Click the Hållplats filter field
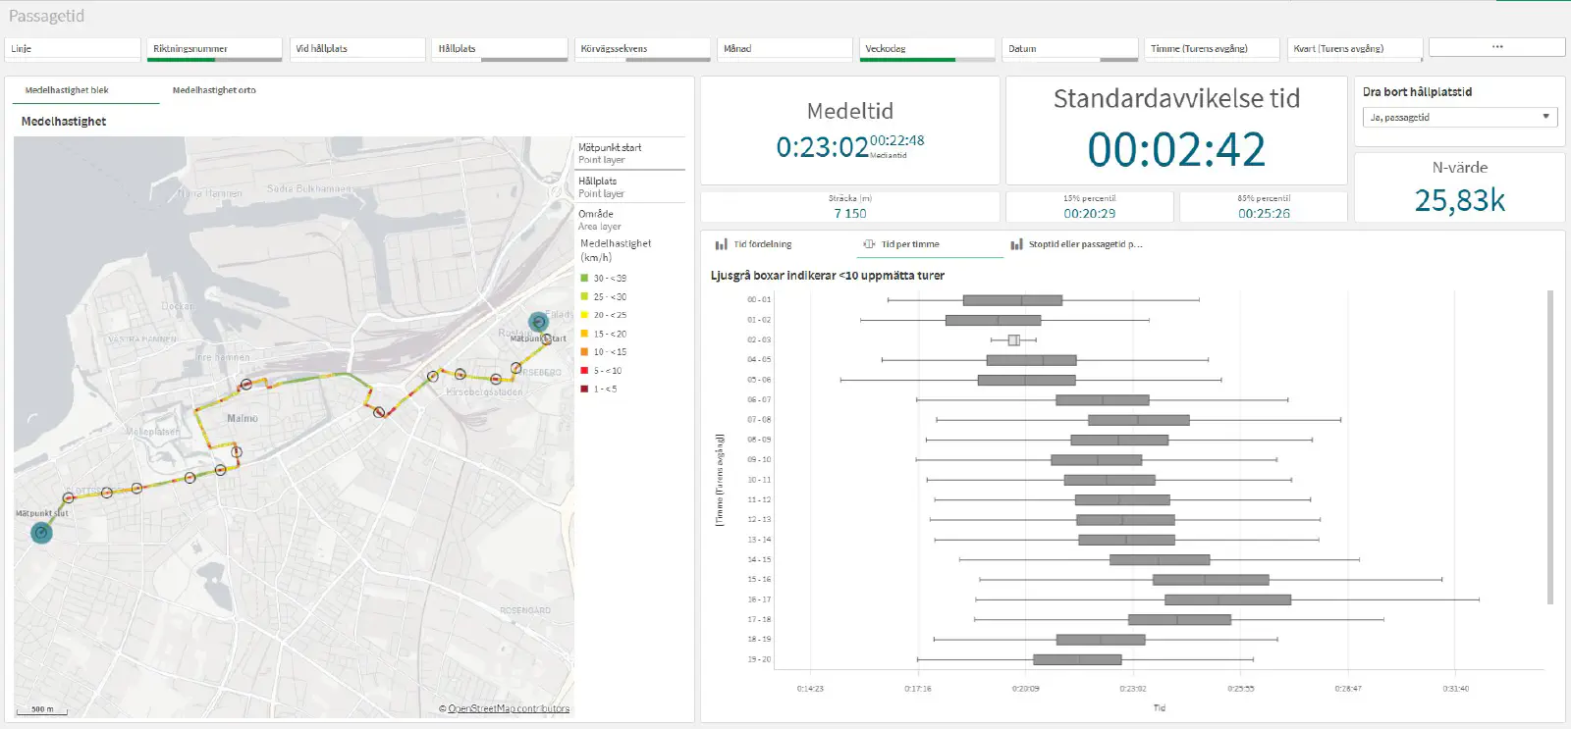This screenshot has height=729, width=1571. (500, 48)
